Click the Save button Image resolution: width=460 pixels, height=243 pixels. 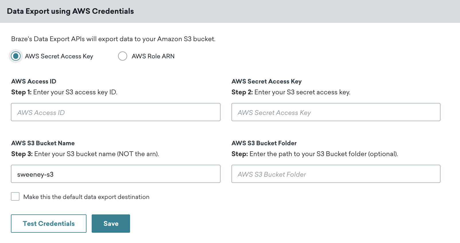pyautogui.click(x=111, y=224)
